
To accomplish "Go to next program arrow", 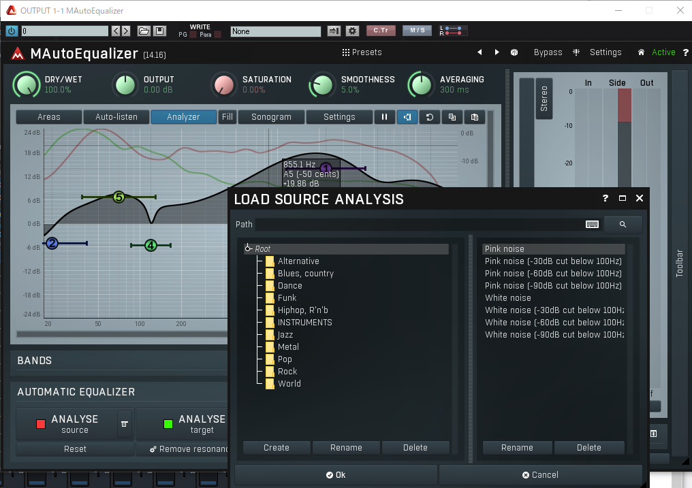I will point(126,31).
